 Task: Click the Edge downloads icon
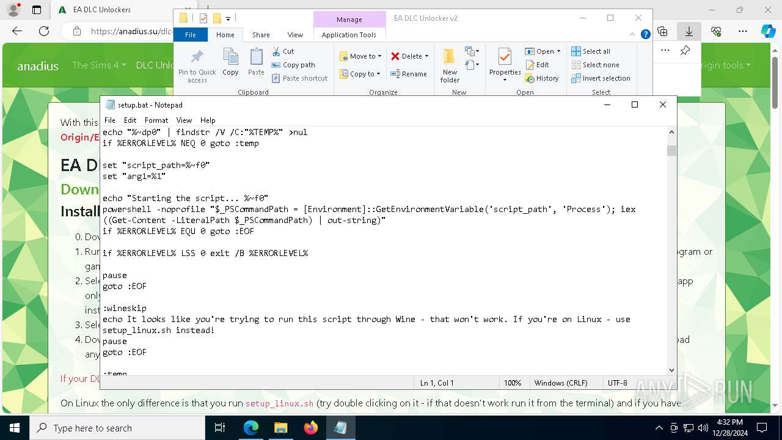(x=689, y=31)
